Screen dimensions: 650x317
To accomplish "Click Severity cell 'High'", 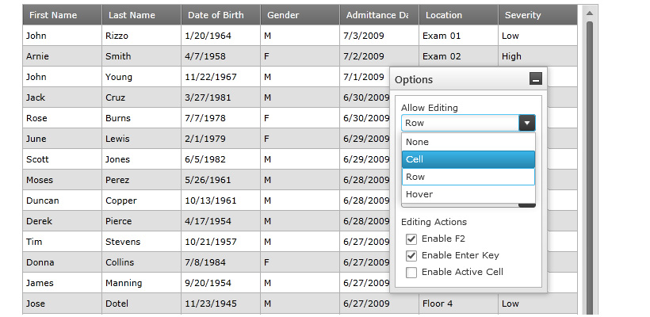I will [x=537, y=56].
